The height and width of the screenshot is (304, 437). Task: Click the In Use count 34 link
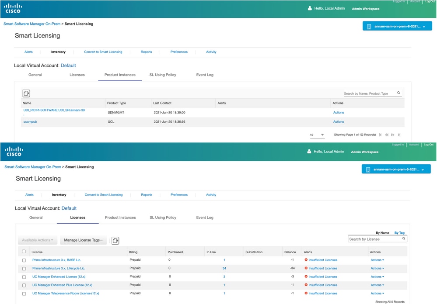coord(224,269)
